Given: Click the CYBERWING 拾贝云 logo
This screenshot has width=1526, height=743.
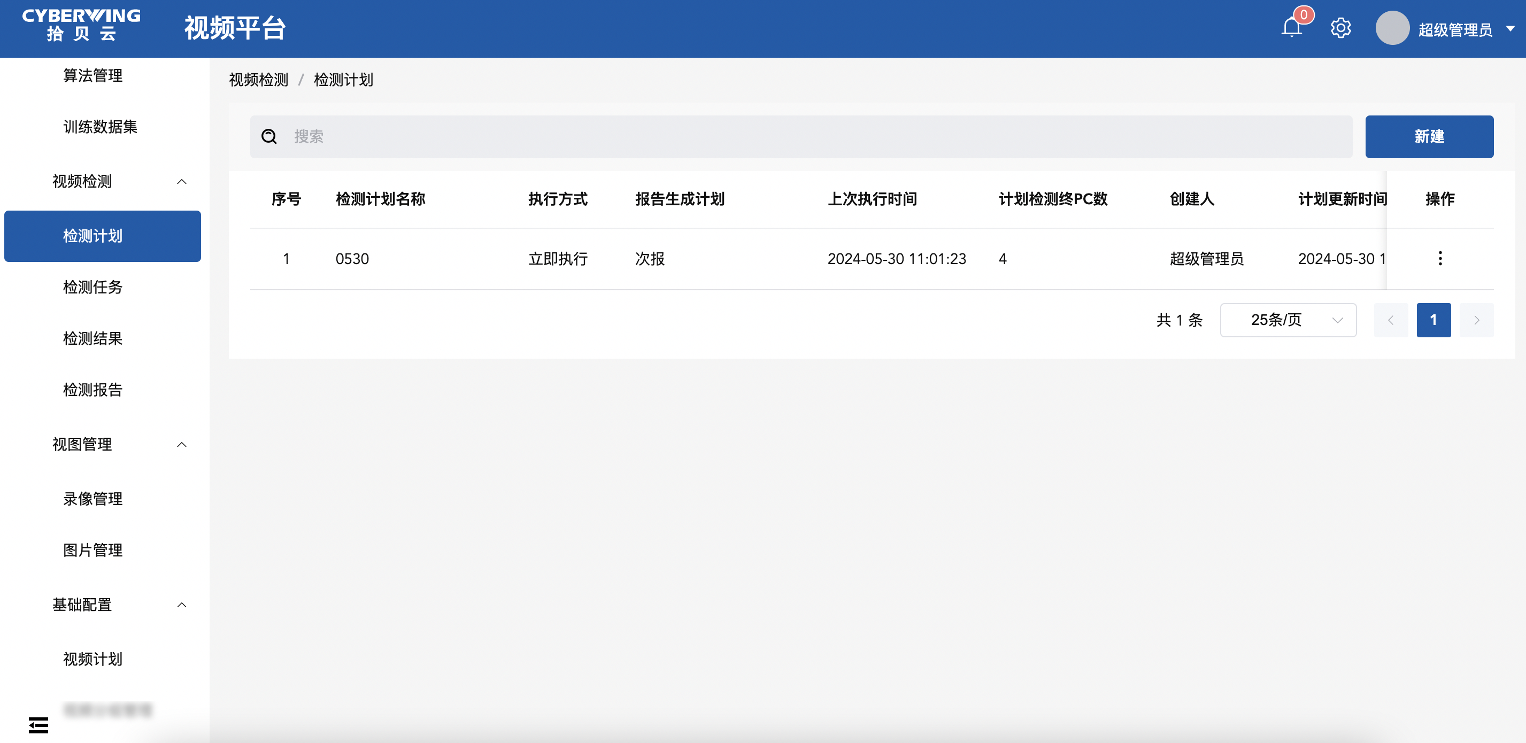Looking at the screenshot, I should pos(81,25).
